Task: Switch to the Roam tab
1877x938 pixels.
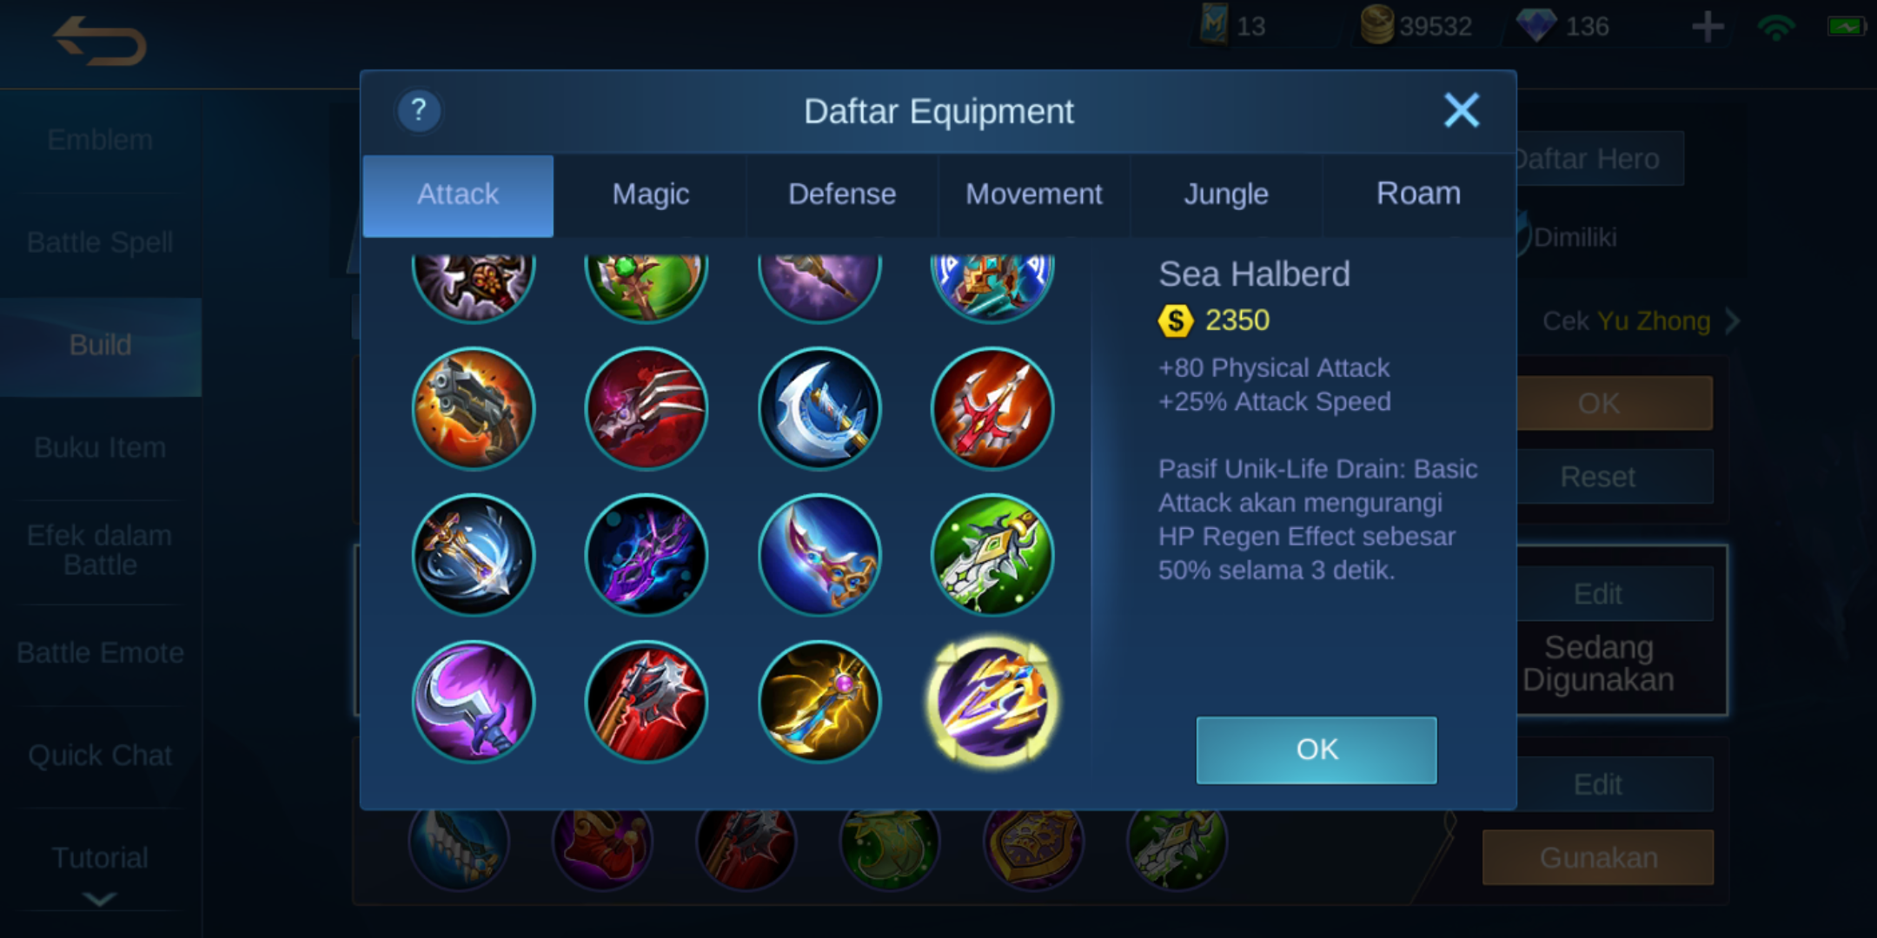Action: [x=1418, y=195]
